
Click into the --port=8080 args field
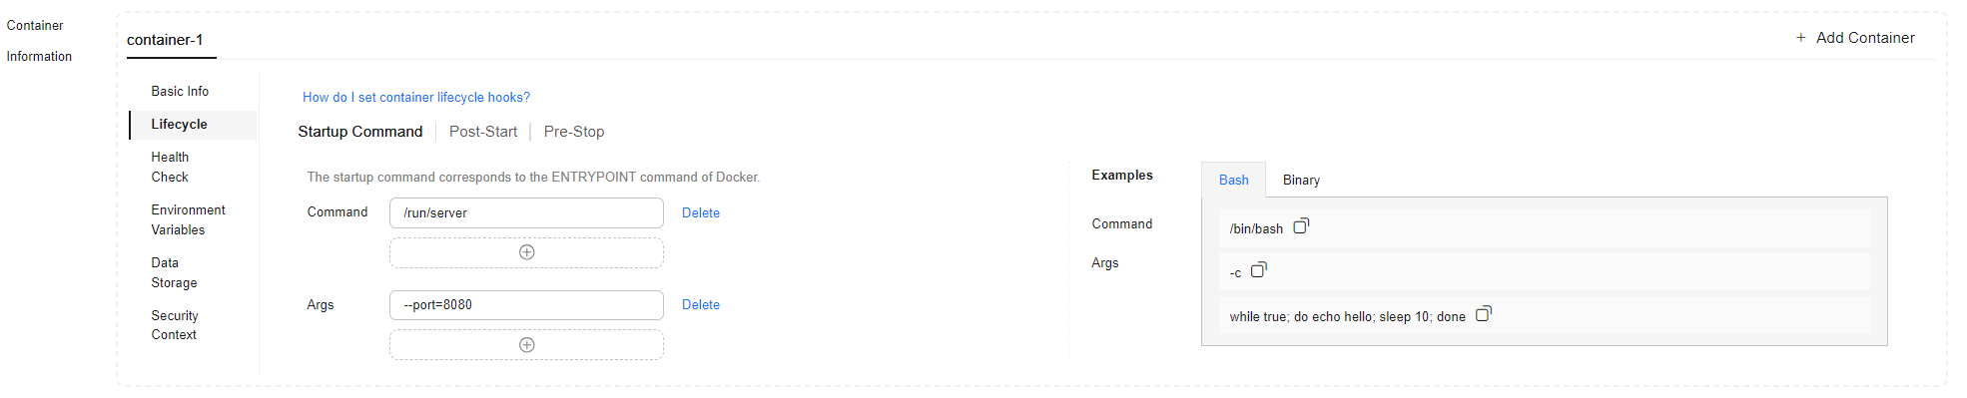click(526, 305)
